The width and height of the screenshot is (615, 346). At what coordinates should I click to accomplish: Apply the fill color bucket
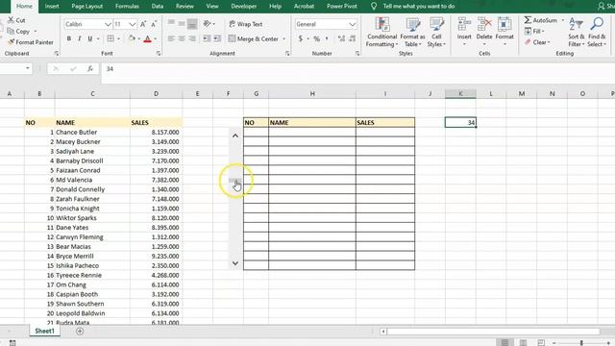pos(132,38)
